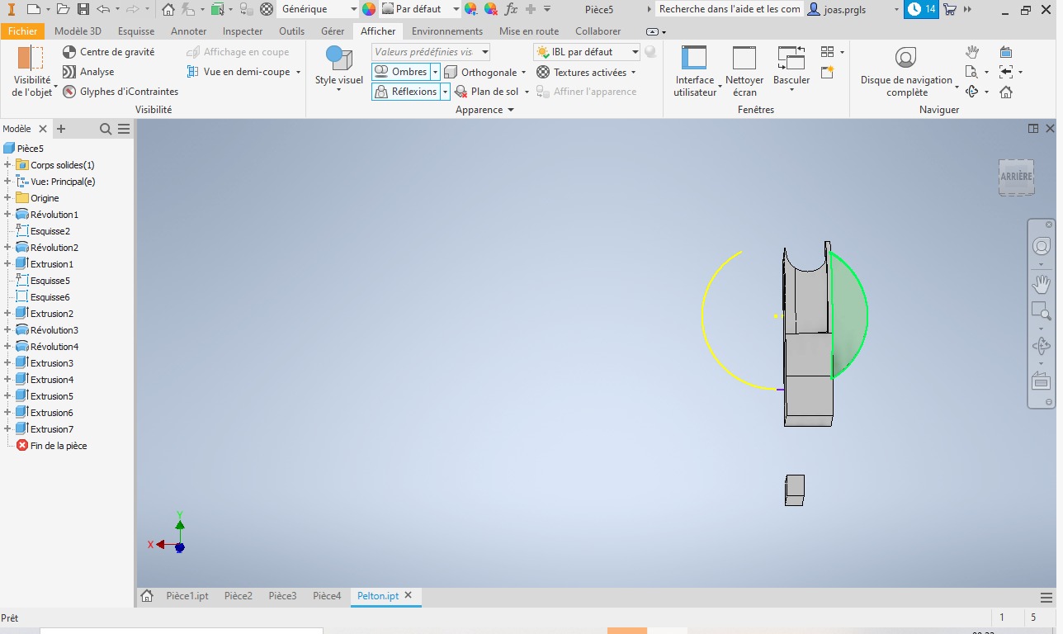1063x634 pixels.
Task: Switch to the Esquisse ribbon tab
Action: pos(136,31)
